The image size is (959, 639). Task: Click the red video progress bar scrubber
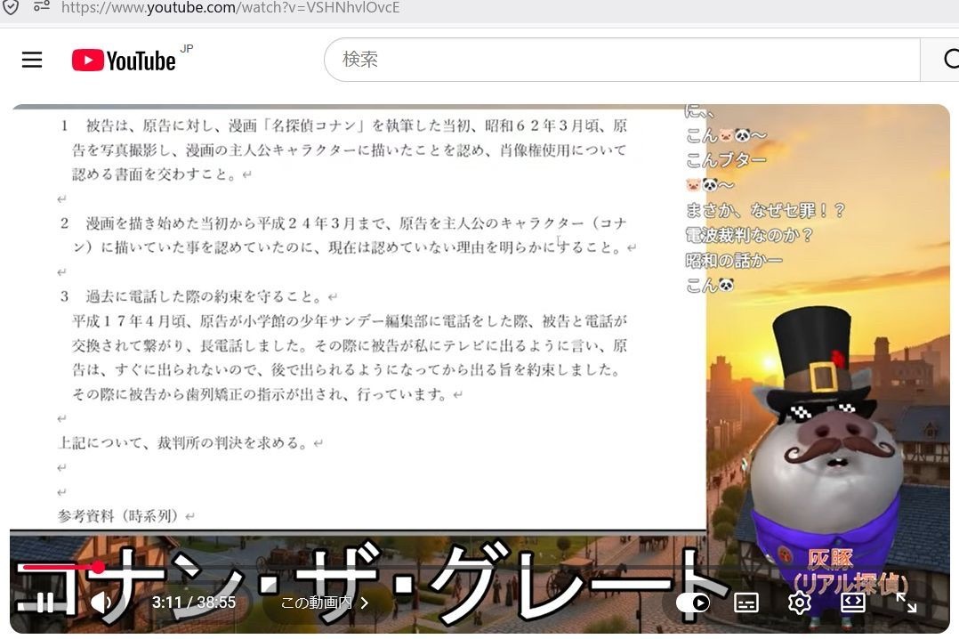point(98,568)
